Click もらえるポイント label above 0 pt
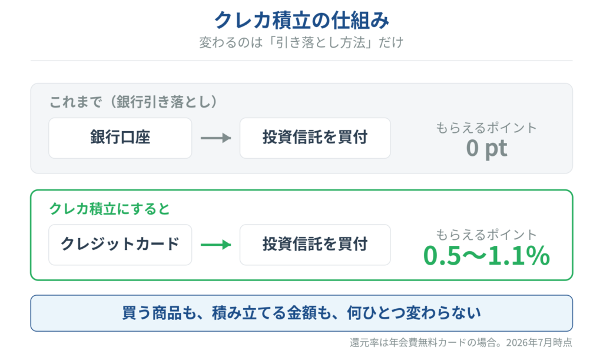This screenshot has width=603, height=354. tap(486, 128)
